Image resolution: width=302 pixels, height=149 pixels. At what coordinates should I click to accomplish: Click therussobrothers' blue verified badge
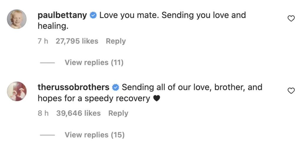click(x=116, y=88)
